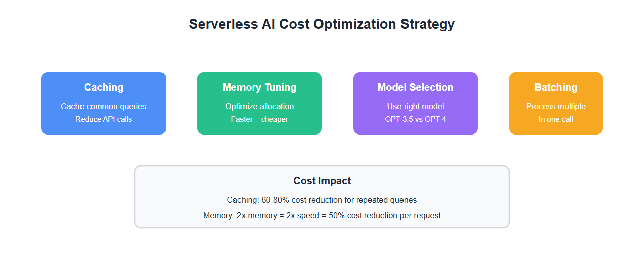Click the 'Cache common queries' text
The height and width of the screenshot is (269, 644).
coord(104,106)
